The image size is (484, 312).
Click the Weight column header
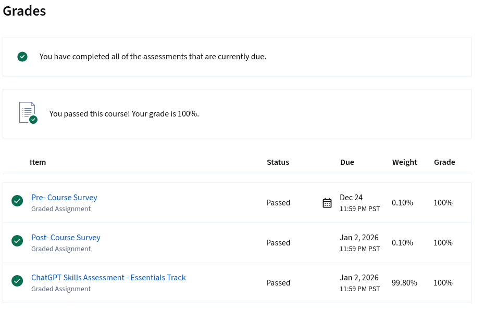pyautogui.click(x=404, y=162)
